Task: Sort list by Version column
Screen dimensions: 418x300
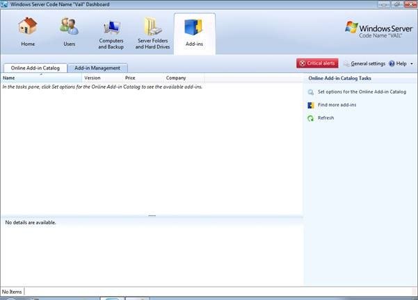Action: (102, 78)
